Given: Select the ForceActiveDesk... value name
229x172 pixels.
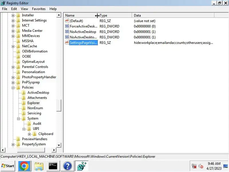Looking at the screenshot, I should (x=84, y=26).
